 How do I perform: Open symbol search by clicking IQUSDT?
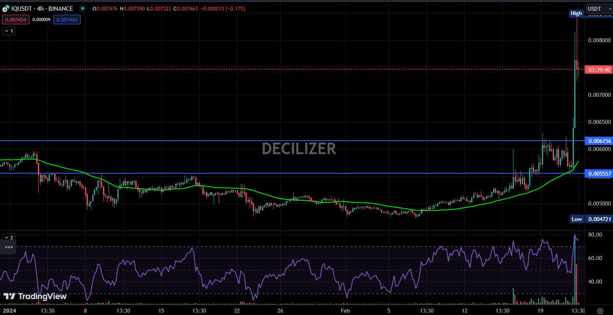(x=22, y=8)
